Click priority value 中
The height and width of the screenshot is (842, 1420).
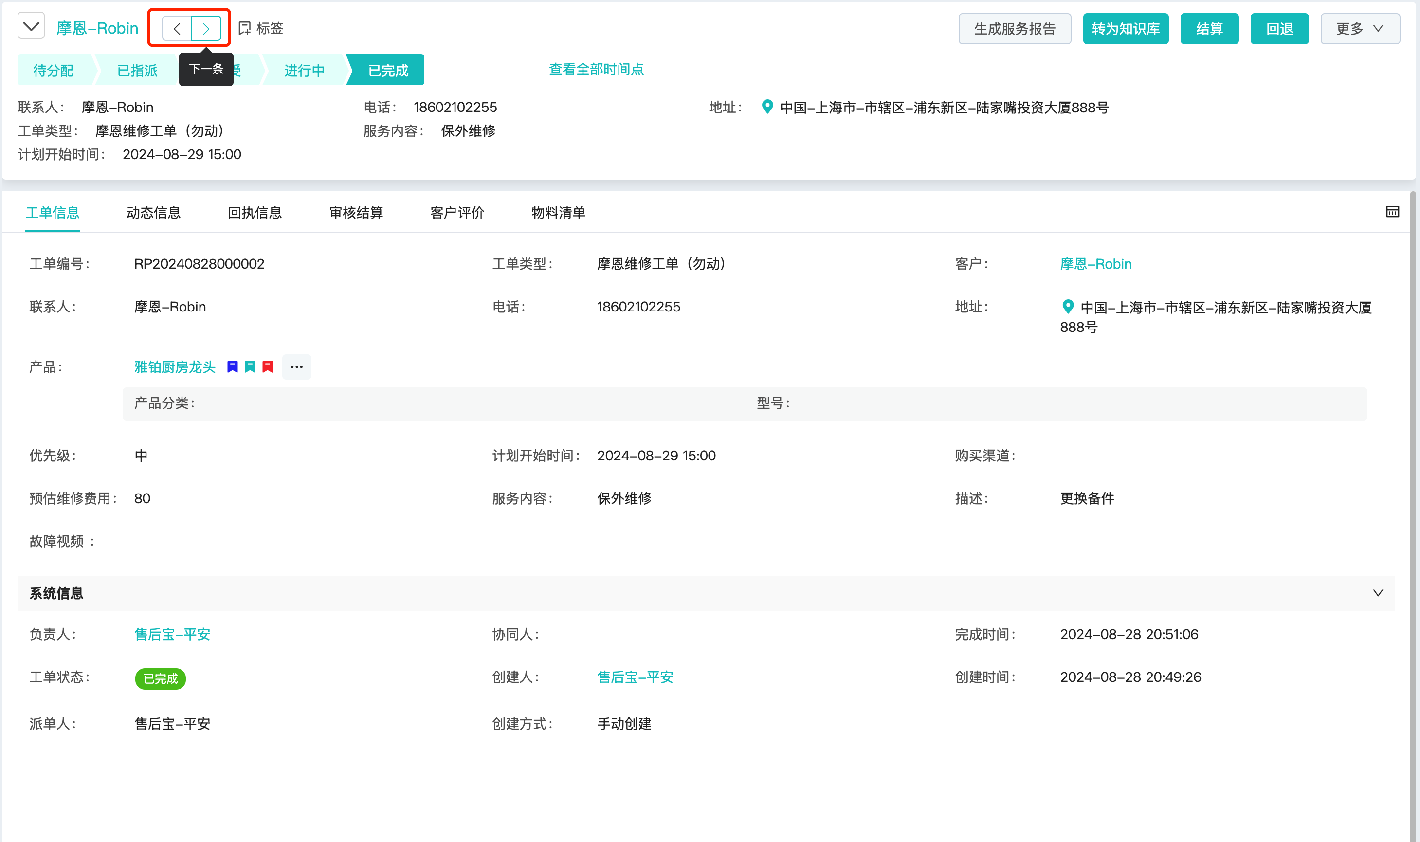coord(141,456)
